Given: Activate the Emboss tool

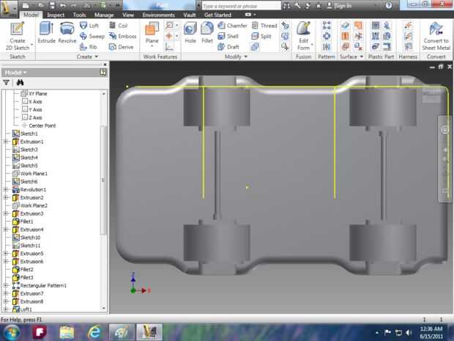Looking at the screenshot, I should [x=122, y=36].
